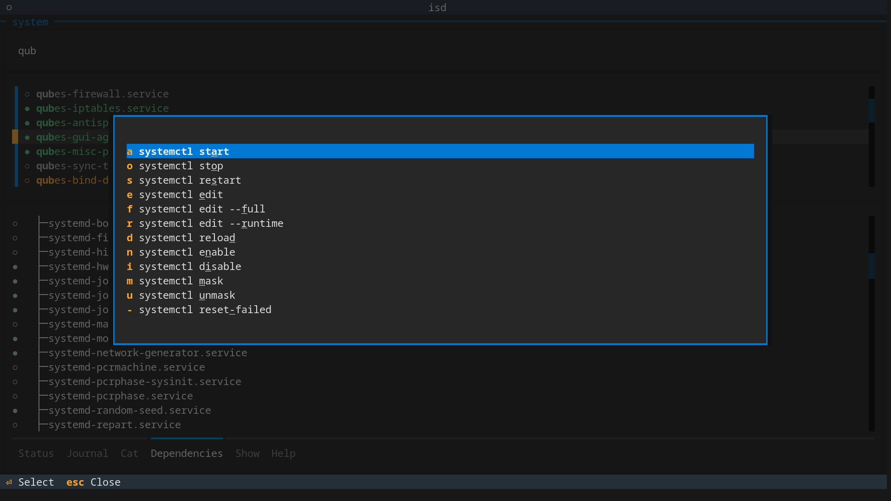
Task: Choose systemctl stop from the command list
Action: [440, 166]
